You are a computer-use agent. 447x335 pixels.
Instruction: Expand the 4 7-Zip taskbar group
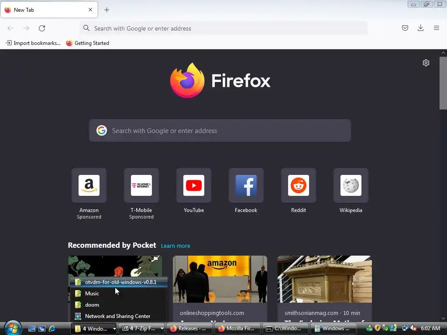[141, 328]
